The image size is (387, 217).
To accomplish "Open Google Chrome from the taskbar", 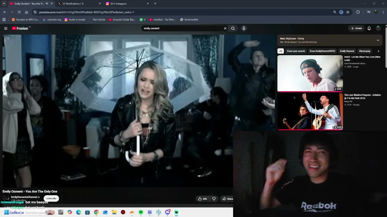I will (96, 212).
